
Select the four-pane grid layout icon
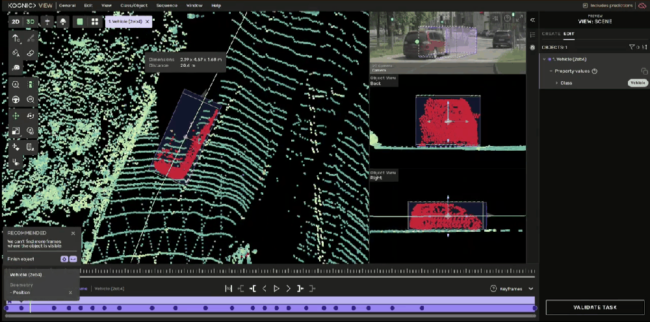tap(95, 22)
